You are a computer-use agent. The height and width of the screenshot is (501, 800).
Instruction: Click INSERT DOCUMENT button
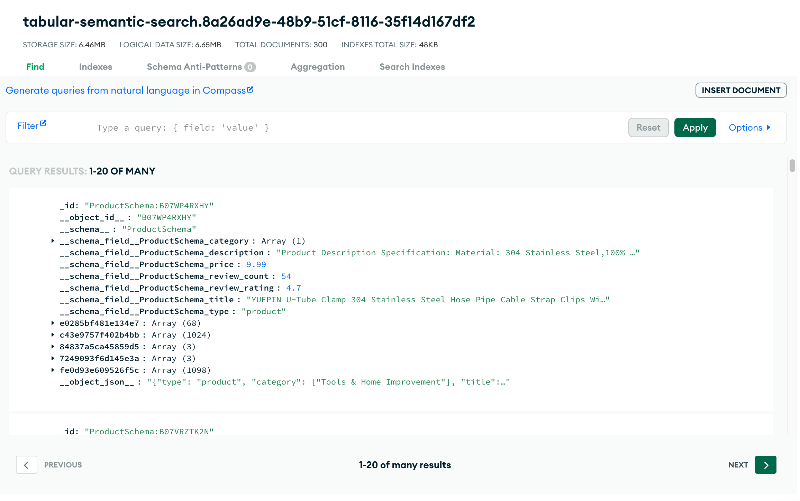741,90
